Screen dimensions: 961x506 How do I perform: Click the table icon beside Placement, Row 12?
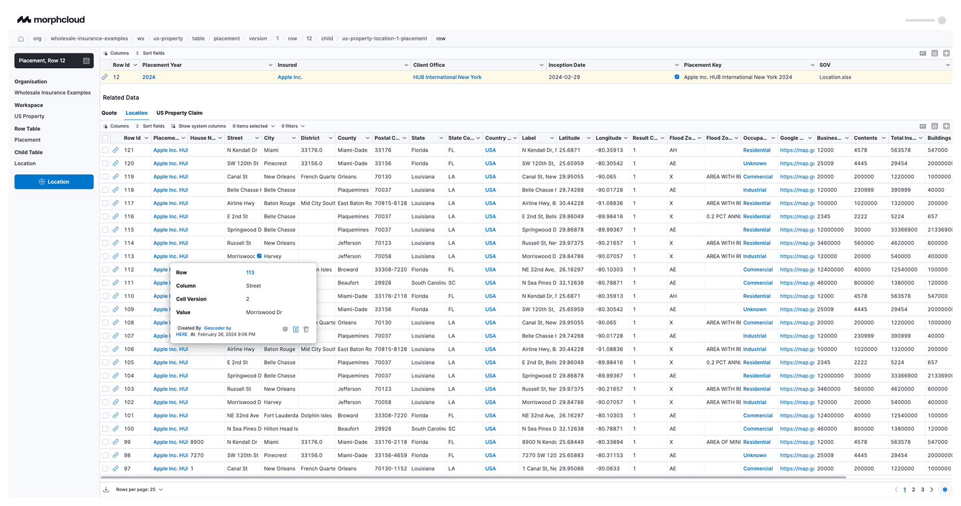point(86,61)
